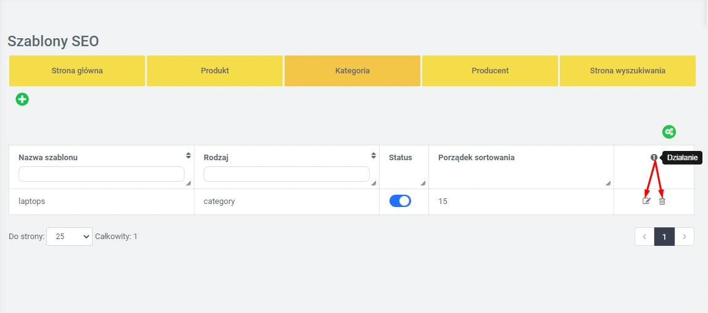This screenshot has width=708, height=313.
Task: Open the Strona wyszukiwania tab
Action: coord(628,71)
